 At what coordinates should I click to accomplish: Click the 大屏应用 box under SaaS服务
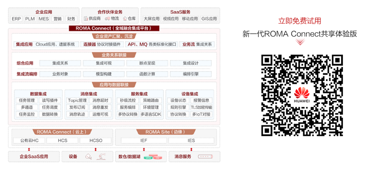click(x=152, y=19)
